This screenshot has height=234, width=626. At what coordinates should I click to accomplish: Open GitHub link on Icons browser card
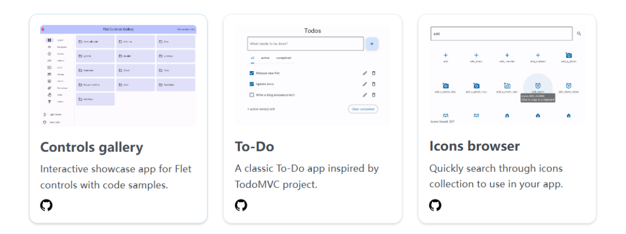pyautogui.click(x=435, y=205)
